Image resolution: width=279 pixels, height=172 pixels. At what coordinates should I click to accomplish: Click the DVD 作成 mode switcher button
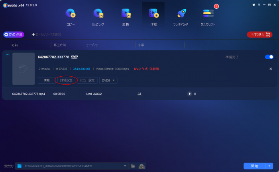click(14, 35)
